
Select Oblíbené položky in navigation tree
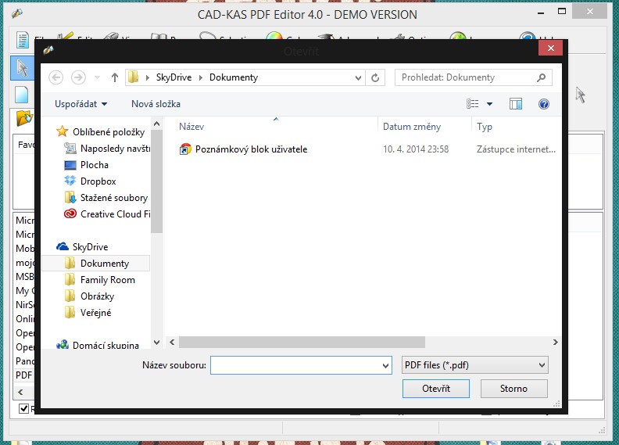click(x=109, y=132)
